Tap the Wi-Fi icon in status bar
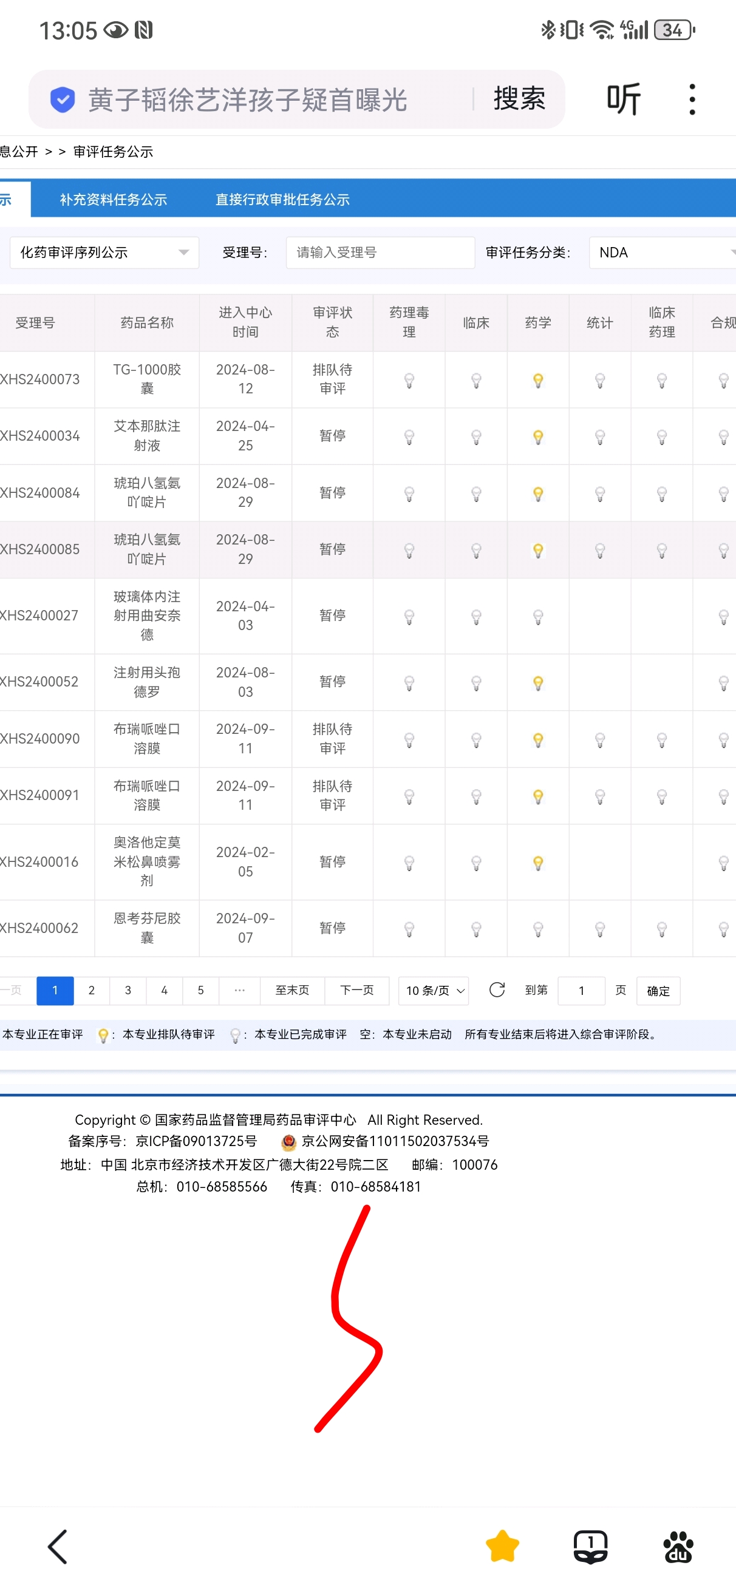 (x=602, y=30)
